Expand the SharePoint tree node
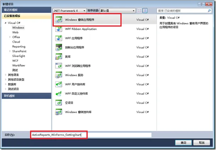Image resolution: width=216 pixels, height=150 pixels. tap(10, 51)
